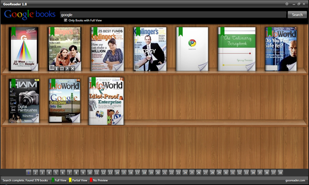The image size is (309, 185).
Task: Open The Culinary Scrapbook cover
Action: click(237, 49)
